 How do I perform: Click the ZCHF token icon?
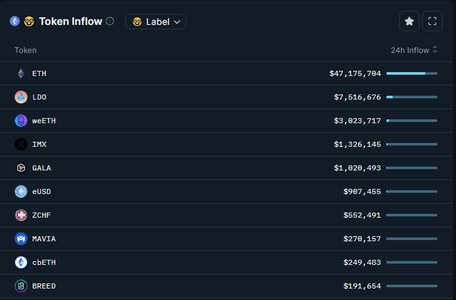coord(21,215)
